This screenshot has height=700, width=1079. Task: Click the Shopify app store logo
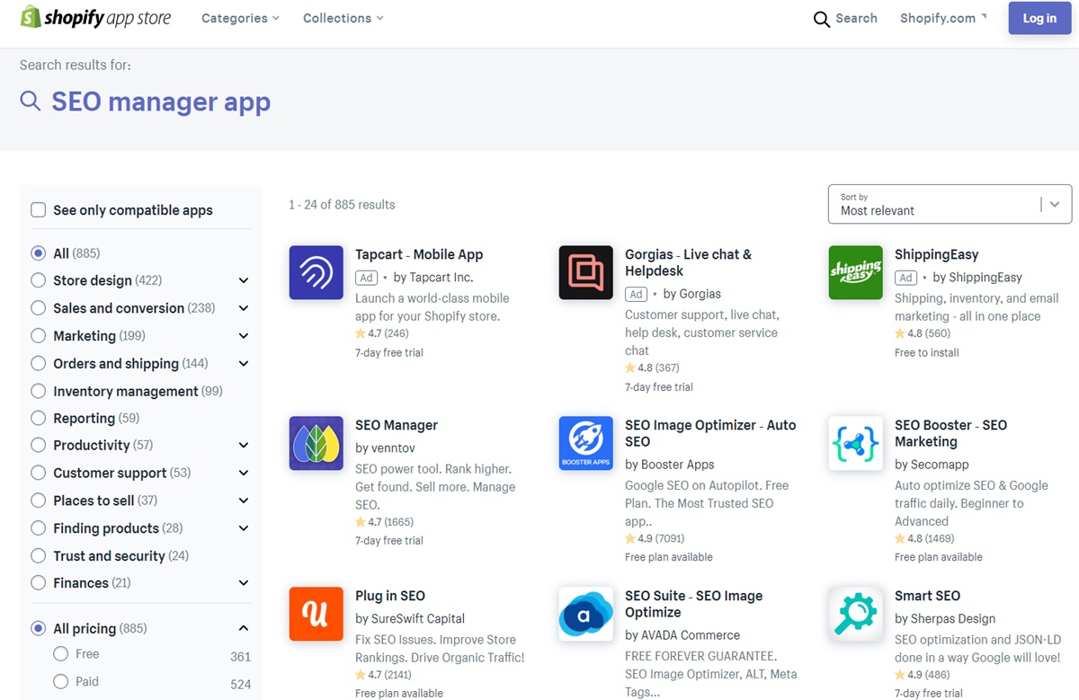point(95,18)
